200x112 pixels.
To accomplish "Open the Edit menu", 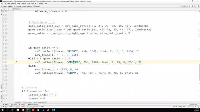I will (5, 3).
